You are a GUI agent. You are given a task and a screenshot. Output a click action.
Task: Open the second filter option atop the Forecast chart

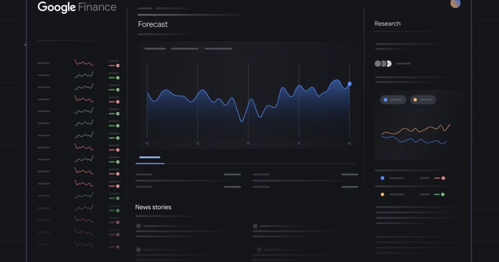(x=184, y=49)
